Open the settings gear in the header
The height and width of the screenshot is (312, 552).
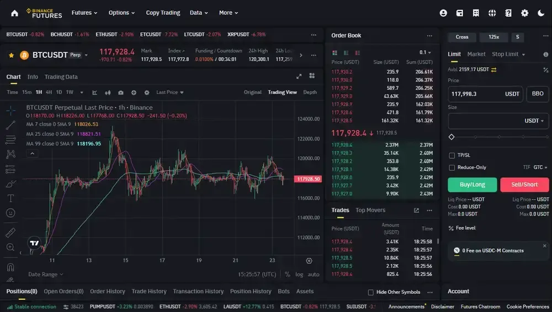[x=524, y=13]
